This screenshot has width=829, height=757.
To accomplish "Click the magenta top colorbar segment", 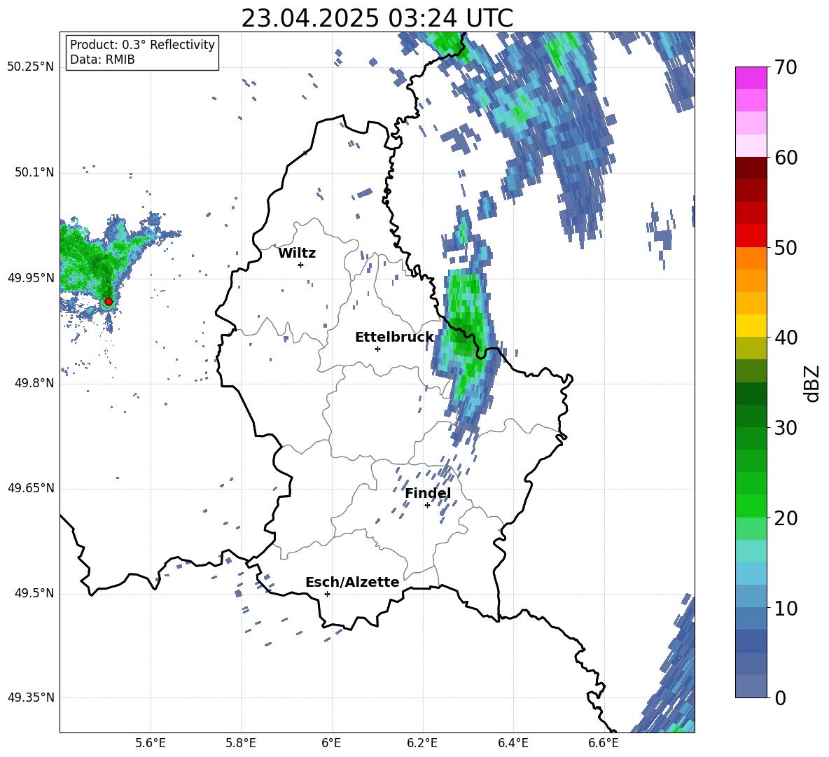I will click(x=751, y=78).
